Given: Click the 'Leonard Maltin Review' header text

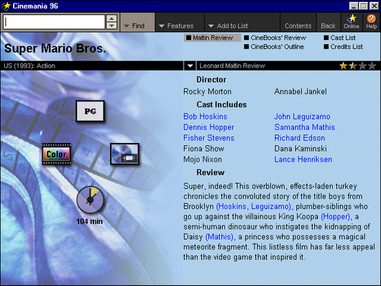Looking at the screenshot, I should (x=232, y=65).
